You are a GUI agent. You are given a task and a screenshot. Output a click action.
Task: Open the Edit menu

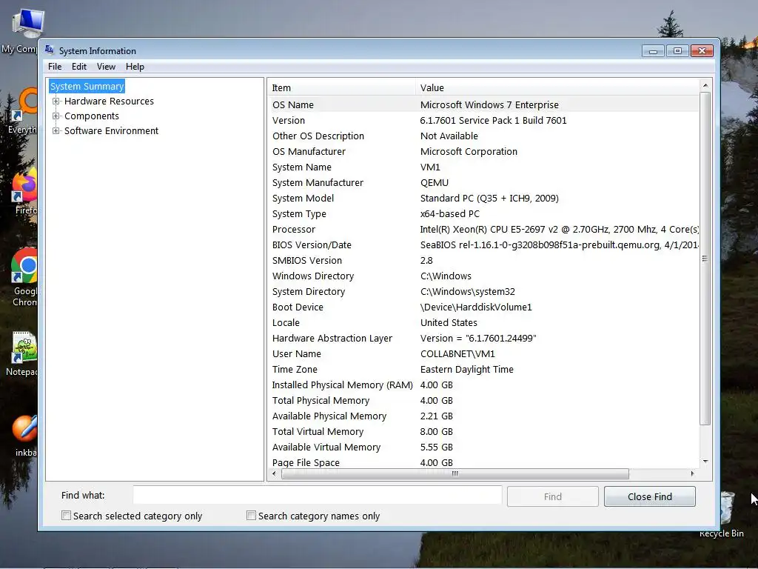click(x=78, y=67)
